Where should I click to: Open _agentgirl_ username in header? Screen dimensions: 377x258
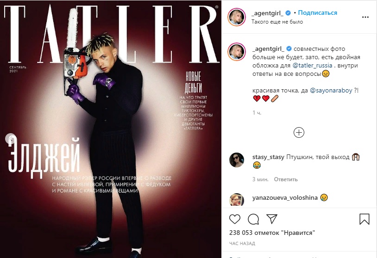[x=267, y=13]
